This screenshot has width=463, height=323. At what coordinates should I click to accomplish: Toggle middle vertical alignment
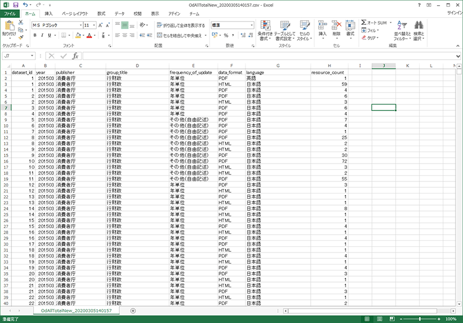[124, 25]
